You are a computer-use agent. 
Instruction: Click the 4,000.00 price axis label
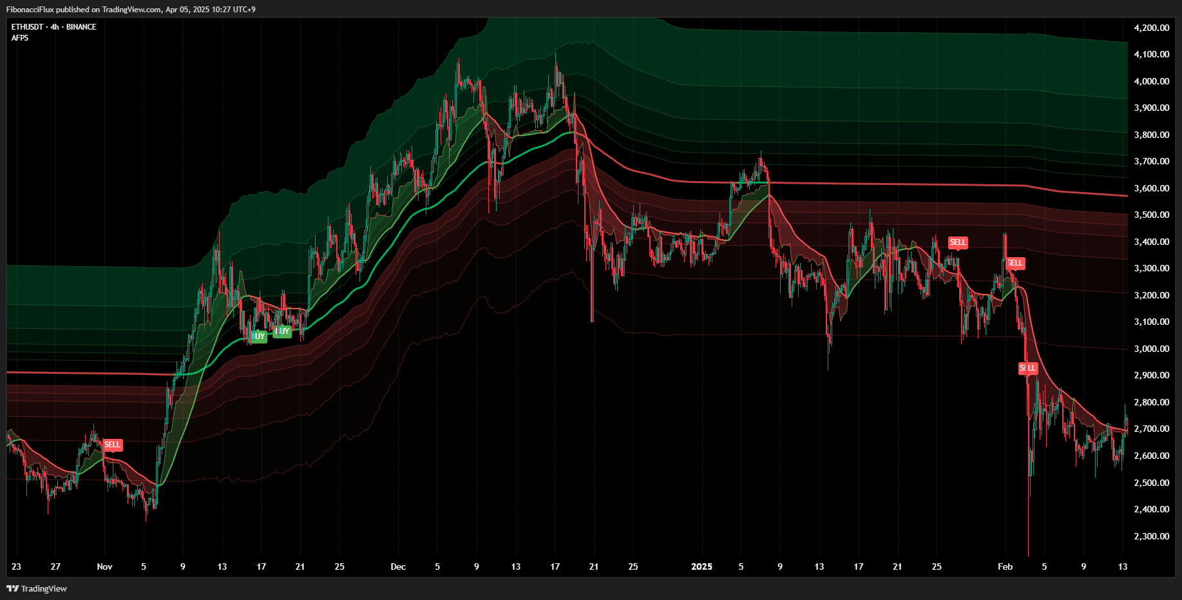(1152, 81)
